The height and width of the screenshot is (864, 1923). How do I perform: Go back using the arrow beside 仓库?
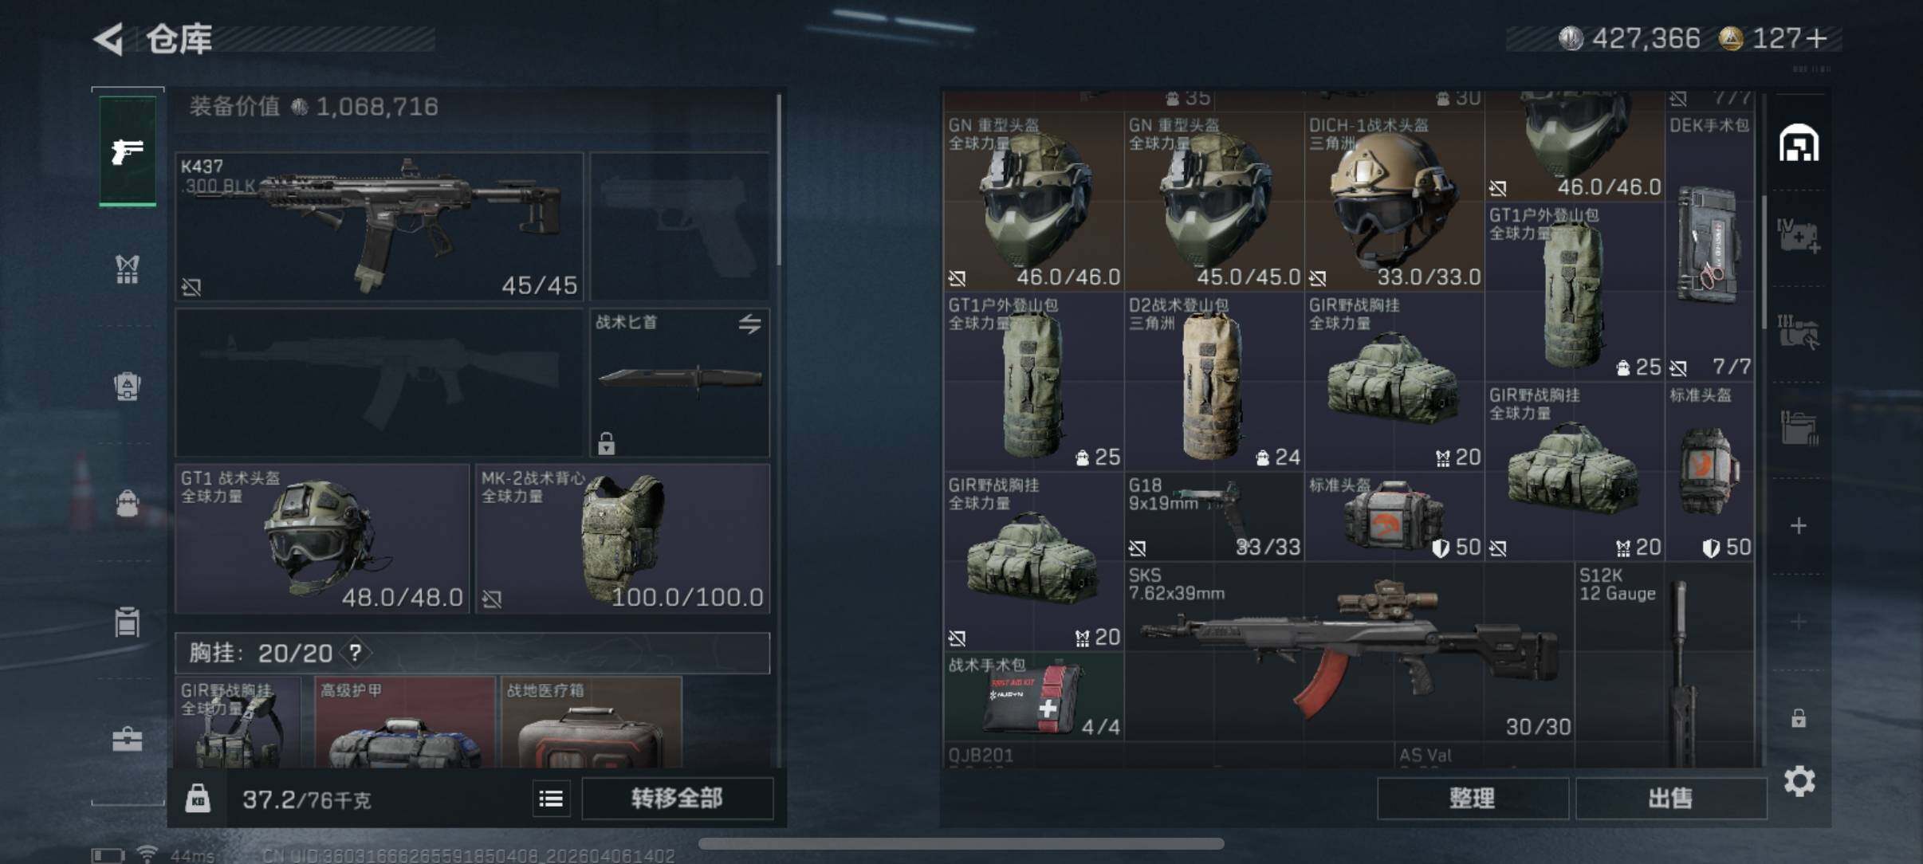[109, 38]
